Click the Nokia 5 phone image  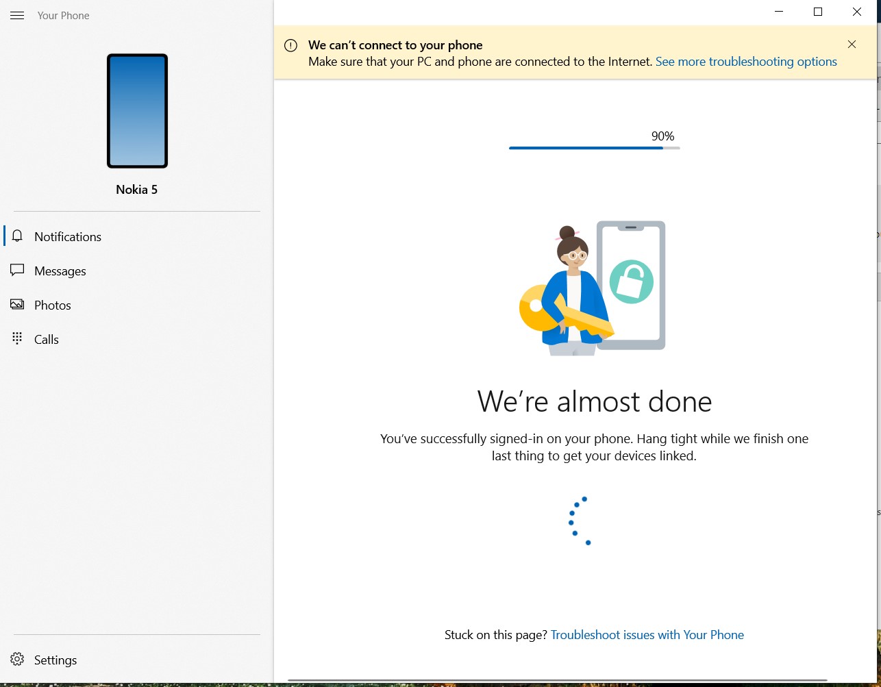[137, 111]
